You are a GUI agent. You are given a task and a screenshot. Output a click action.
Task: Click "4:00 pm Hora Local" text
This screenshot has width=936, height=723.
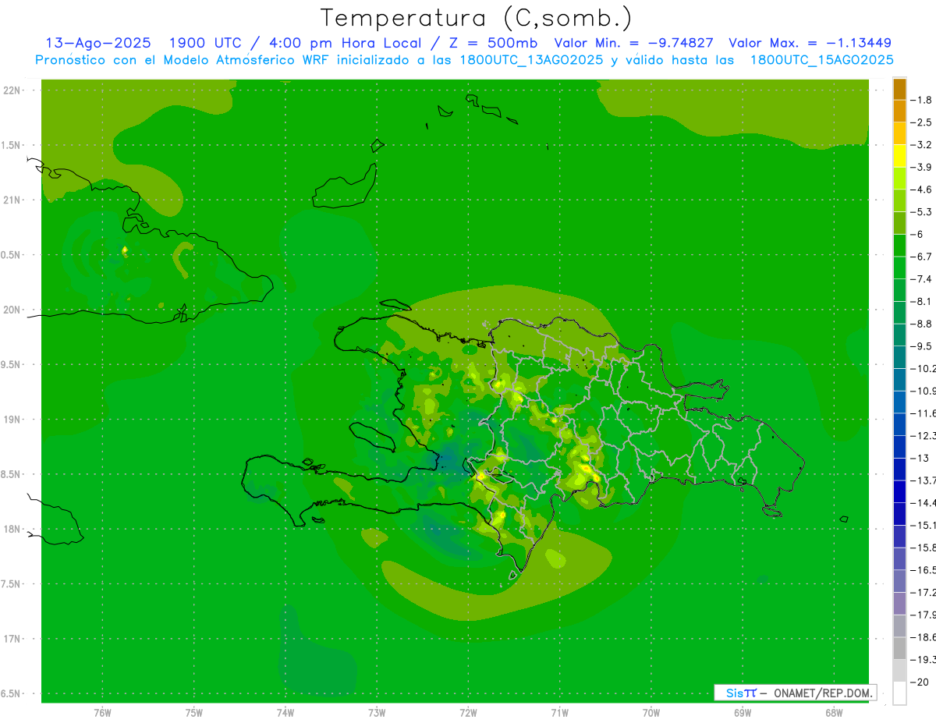tap(343, 43)
